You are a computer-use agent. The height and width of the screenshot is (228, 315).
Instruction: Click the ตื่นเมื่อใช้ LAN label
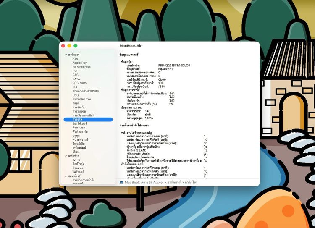pyautogui.click(x=136, y=150)
